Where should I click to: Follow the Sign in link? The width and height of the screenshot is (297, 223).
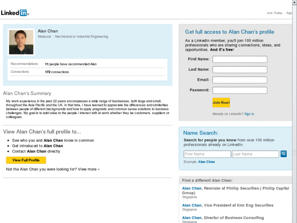(249, 114)
